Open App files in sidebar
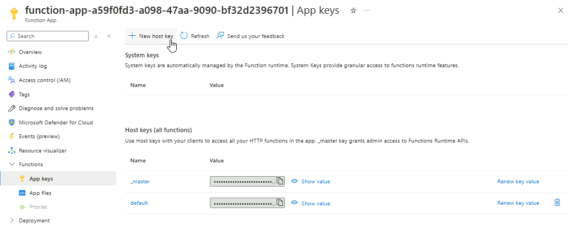This screenshot has height=229, width=574. pos(40,193)
